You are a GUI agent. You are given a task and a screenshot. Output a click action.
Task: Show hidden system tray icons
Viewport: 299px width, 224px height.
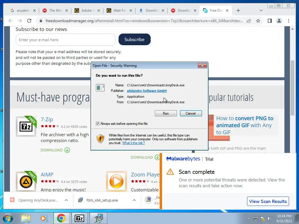[x=248, y=218]
